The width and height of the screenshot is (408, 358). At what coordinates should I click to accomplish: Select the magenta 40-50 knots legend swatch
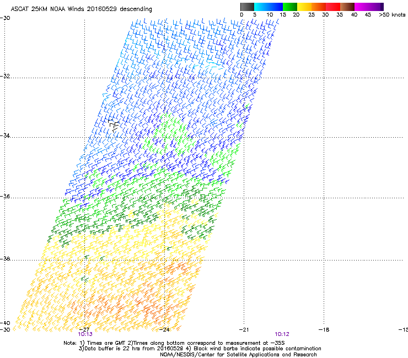pos(367,7)
